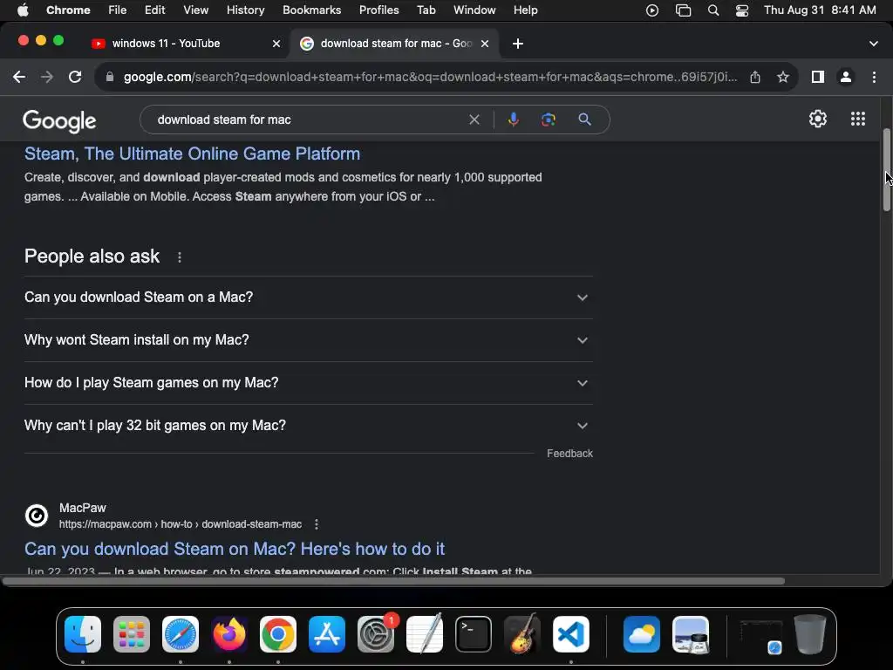Open Visual Studio Code in dock
The image size is (893, 670).
(571, 634)
